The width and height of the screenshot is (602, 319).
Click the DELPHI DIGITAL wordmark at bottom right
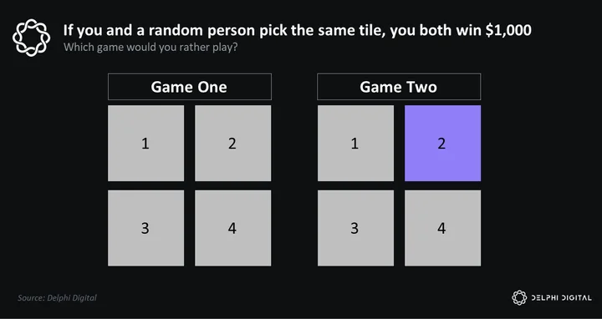click(561, 297)
